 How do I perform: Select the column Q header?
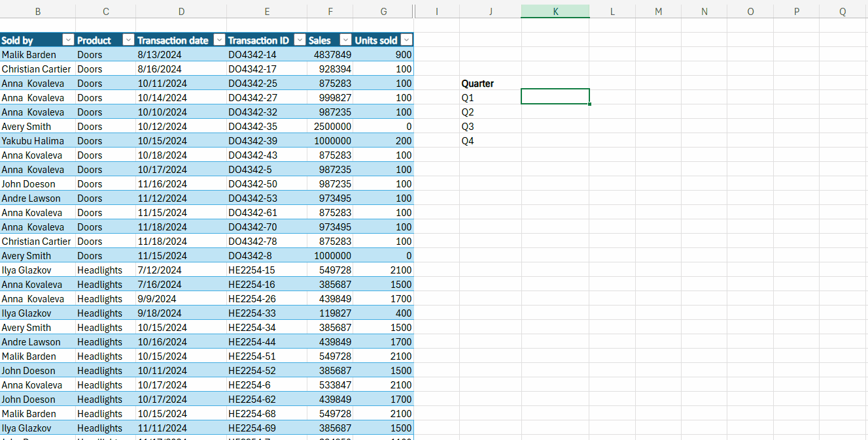tap(842, 11)
